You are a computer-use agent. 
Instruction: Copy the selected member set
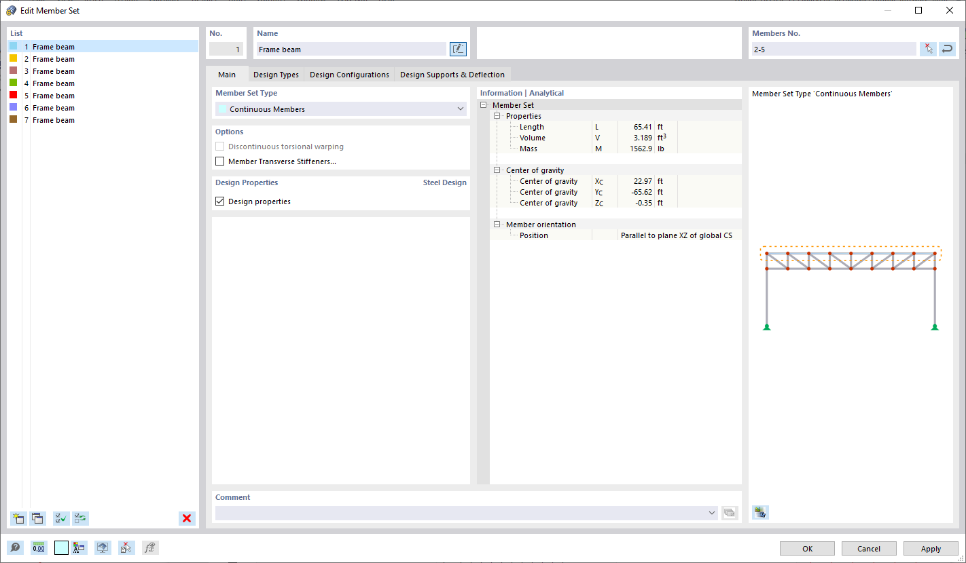point(37,518)
